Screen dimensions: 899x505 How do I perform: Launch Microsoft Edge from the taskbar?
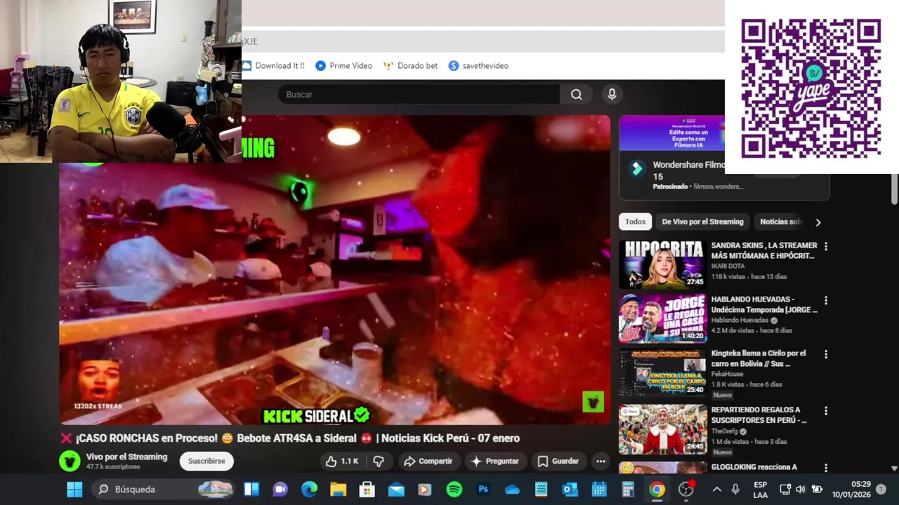[x=309, y=489]
